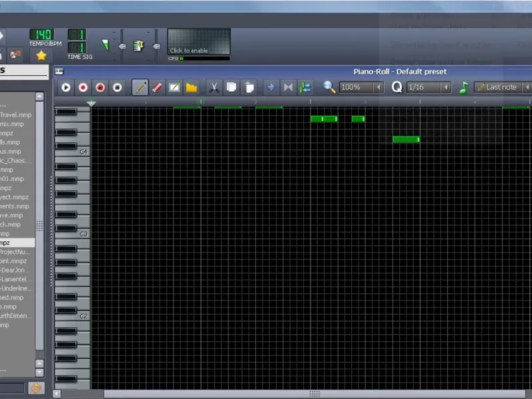Select the Draw mode pencil tool

click(x=140, y=87)
